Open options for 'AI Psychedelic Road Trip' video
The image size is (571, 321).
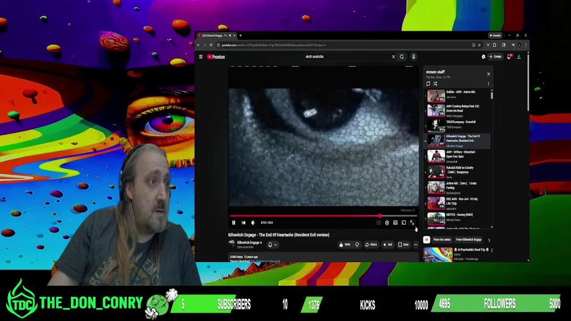point(492,250)
